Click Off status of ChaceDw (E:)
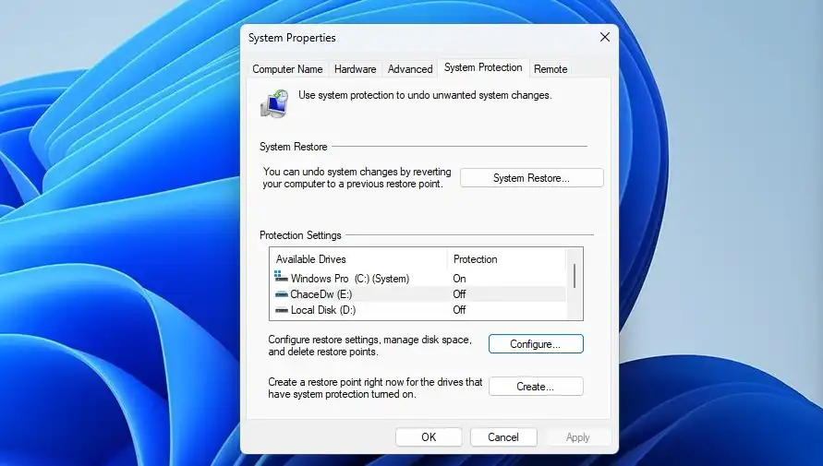 [459, 294]
